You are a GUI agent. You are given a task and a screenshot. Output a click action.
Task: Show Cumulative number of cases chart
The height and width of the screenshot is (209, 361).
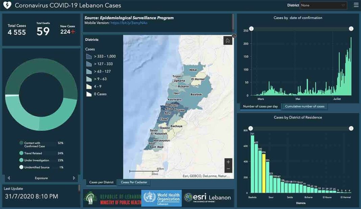point(305,106)
